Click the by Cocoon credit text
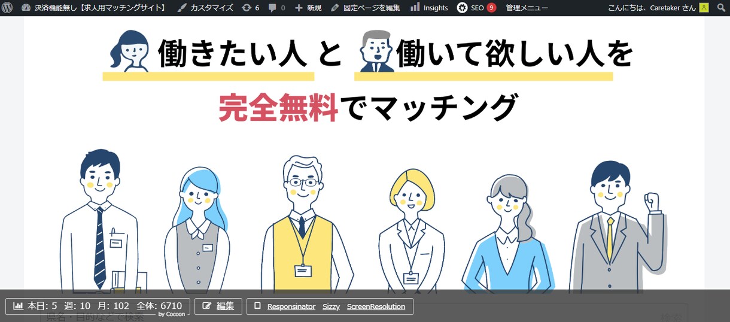Screen dimensions: 730x322 tap(172, 314)
